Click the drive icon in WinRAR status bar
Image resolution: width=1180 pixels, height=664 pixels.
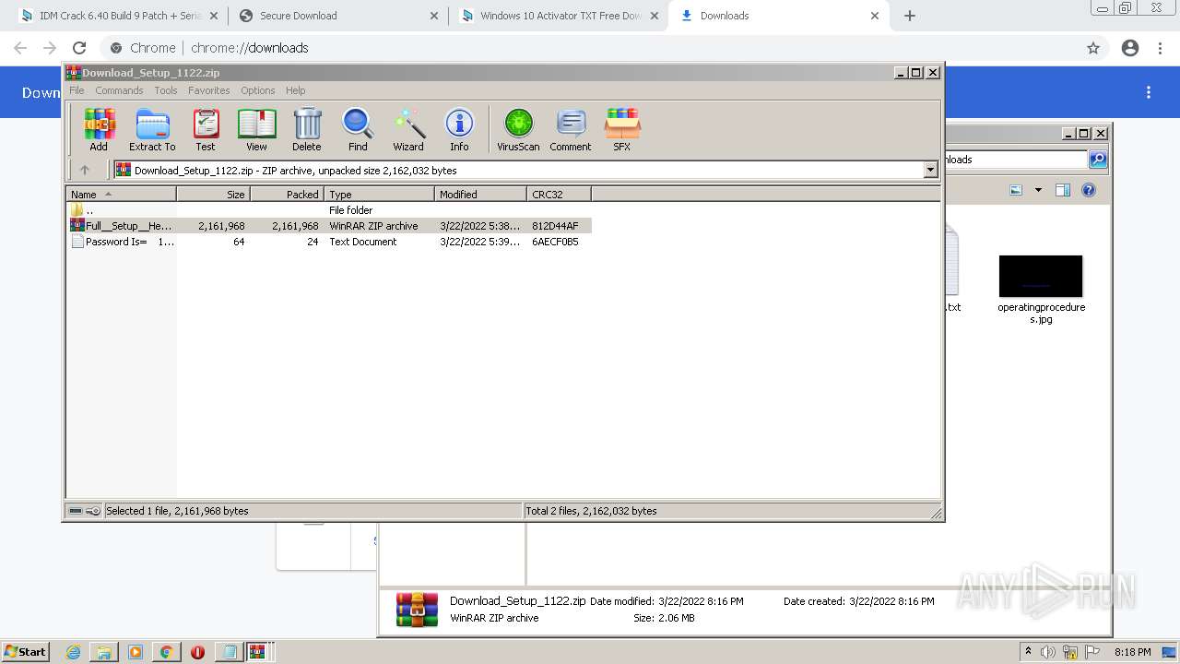(x=76, y=511)
